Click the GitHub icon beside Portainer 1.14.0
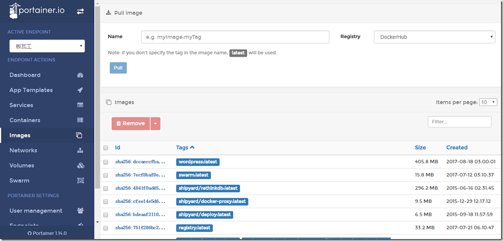Image resolution: width=503 pixels, height=241 pixels. click(x=30, y=233)
